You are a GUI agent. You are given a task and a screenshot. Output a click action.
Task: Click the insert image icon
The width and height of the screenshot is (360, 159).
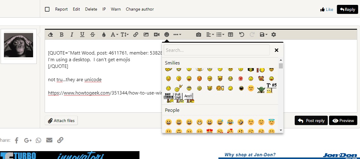[146, 34]
